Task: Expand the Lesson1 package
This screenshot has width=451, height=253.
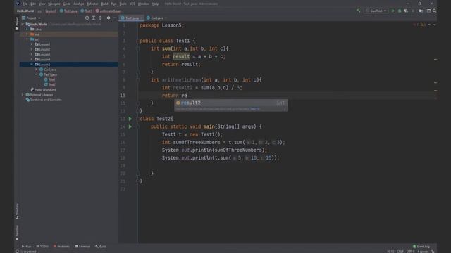Action: (32, 44)
